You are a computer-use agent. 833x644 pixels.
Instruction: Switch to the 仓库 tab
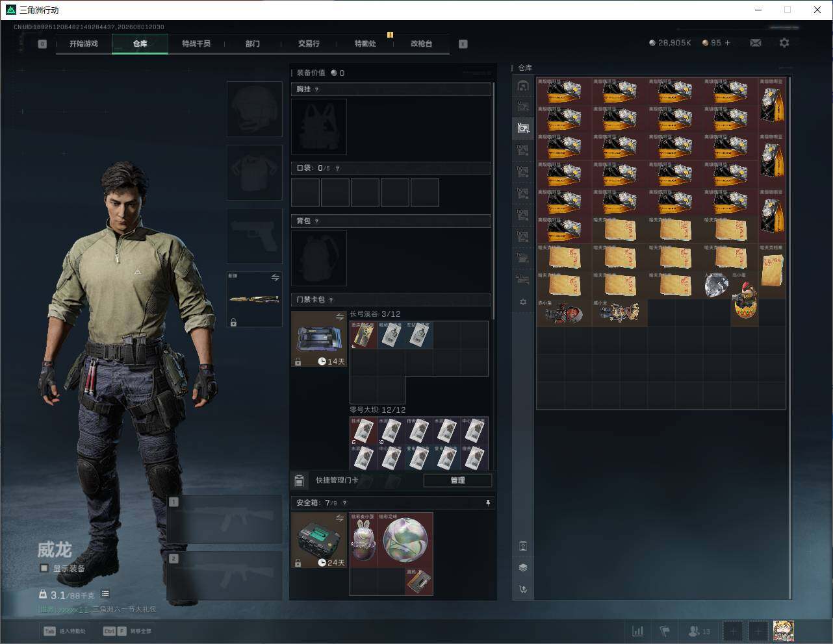[x=140, y=43]
